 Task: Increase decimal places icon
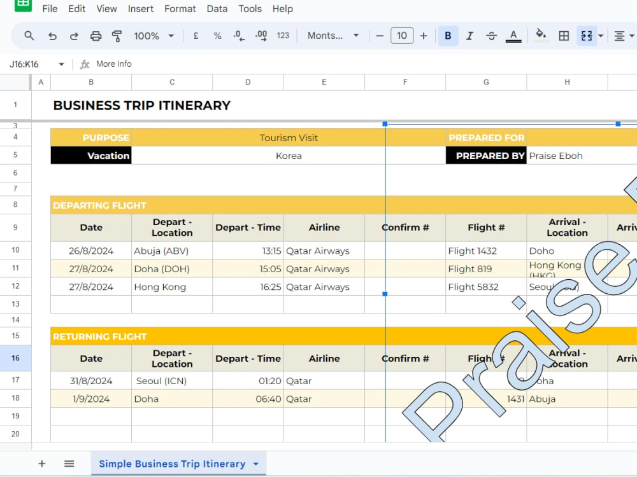click(261, 36)
